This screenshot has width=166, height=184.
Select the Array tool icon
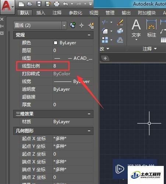point(105,40)
